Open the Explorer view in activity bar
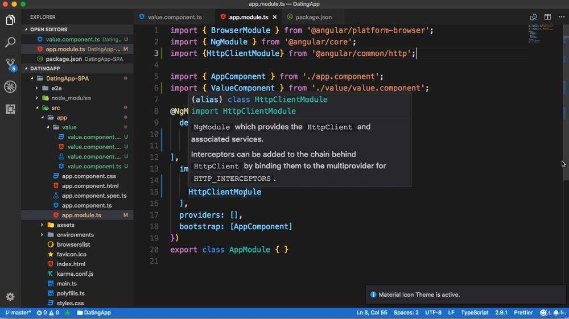 [x=10, y=20]
